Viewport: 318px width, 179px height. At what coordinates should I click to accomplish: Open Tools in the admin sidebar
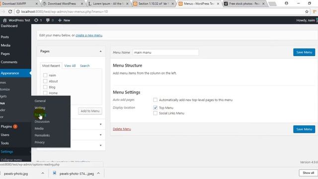[4, 143]
